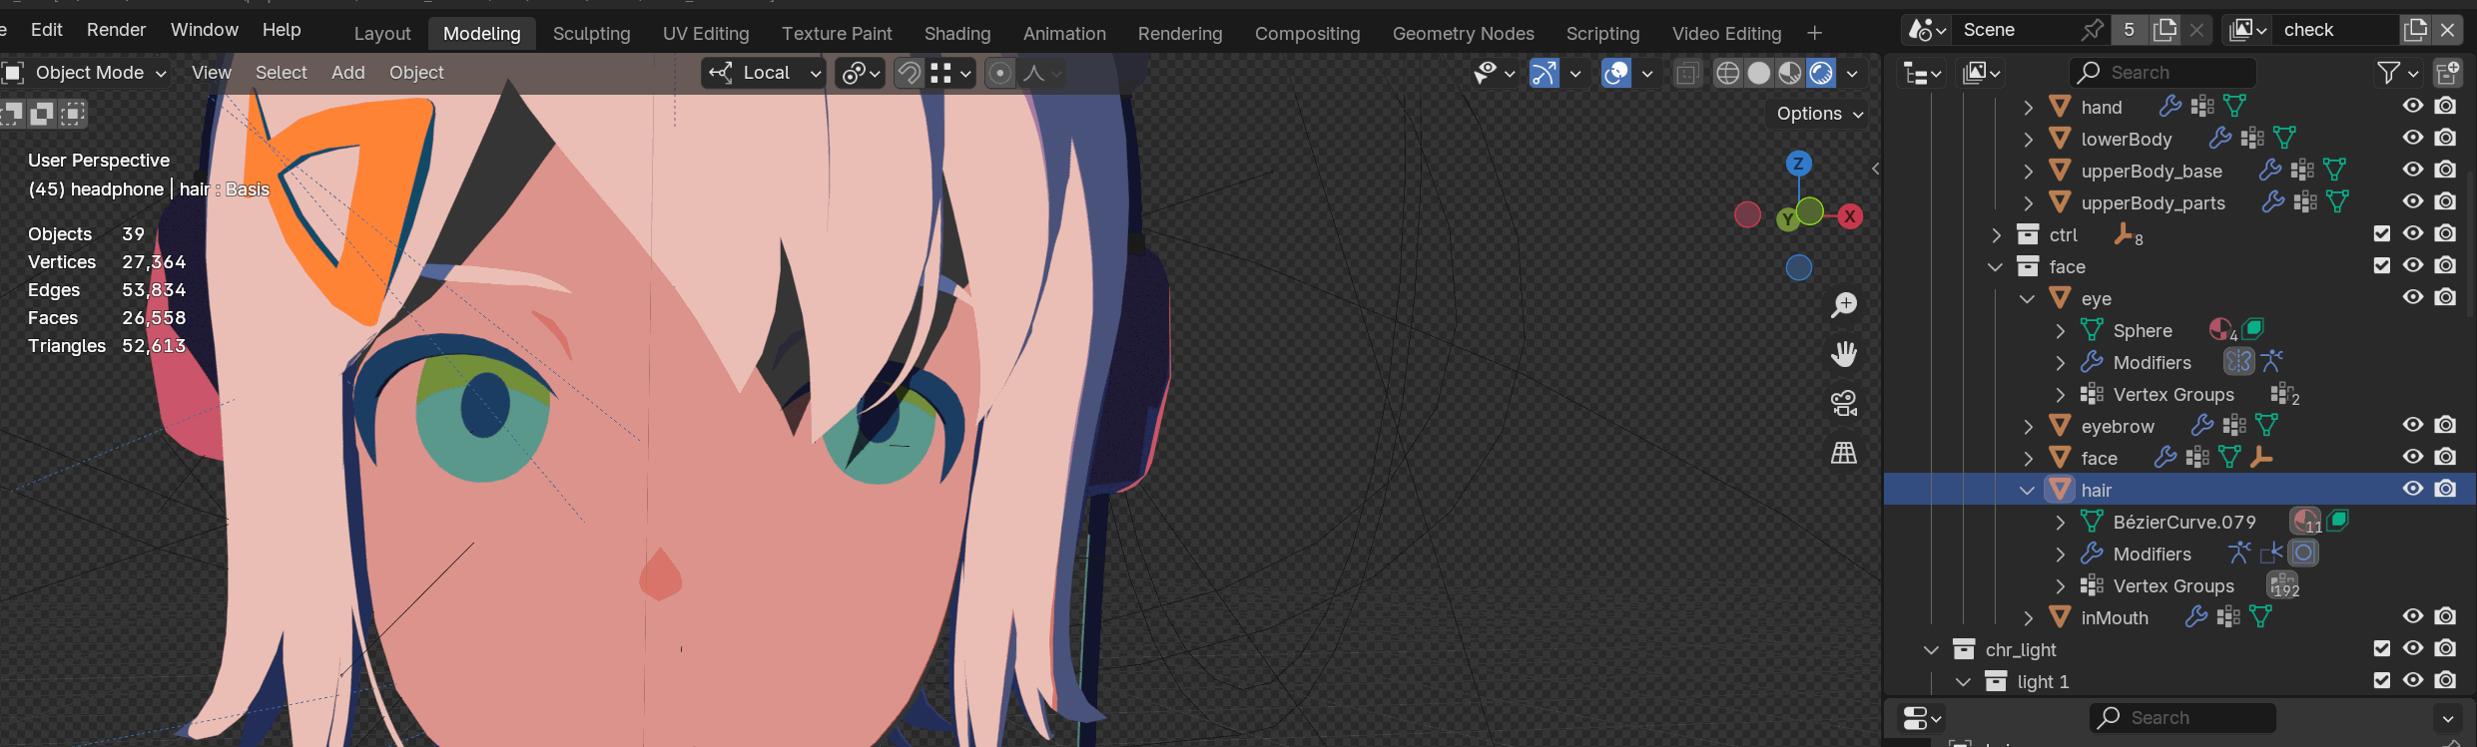
Task: Open viewport Select menu
Action: coord(282,73)
